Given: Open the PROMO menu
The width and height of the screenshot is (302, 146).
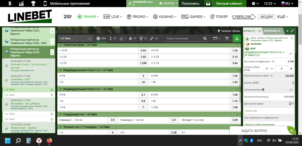Looking at the screenshot, I should 137,17.
